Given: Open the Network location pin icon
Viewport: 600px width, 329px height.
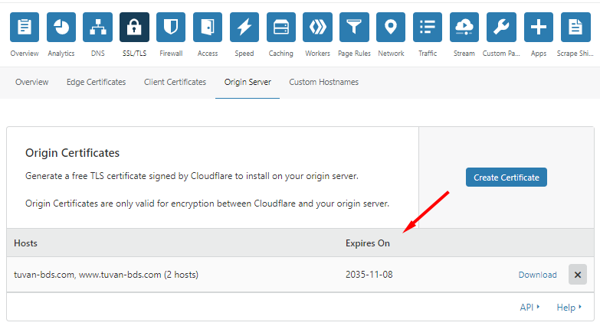Looking at the screenshot, I should coord(391,27).
